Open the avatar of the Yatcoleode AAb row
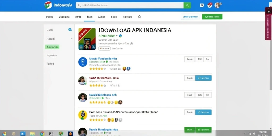 click(83, 97)
